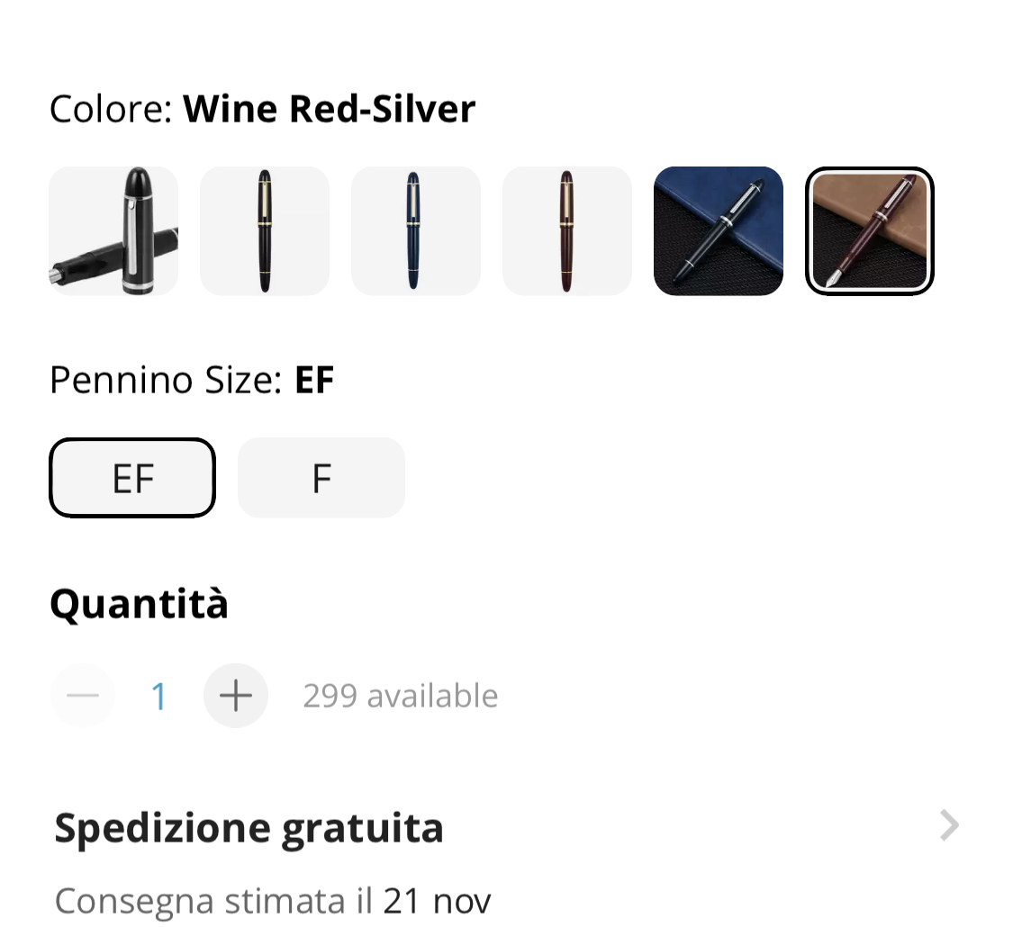The image size is (1013, 927).
Task: Increase quantity with the plus icon
Action: (x=236, y=696)
